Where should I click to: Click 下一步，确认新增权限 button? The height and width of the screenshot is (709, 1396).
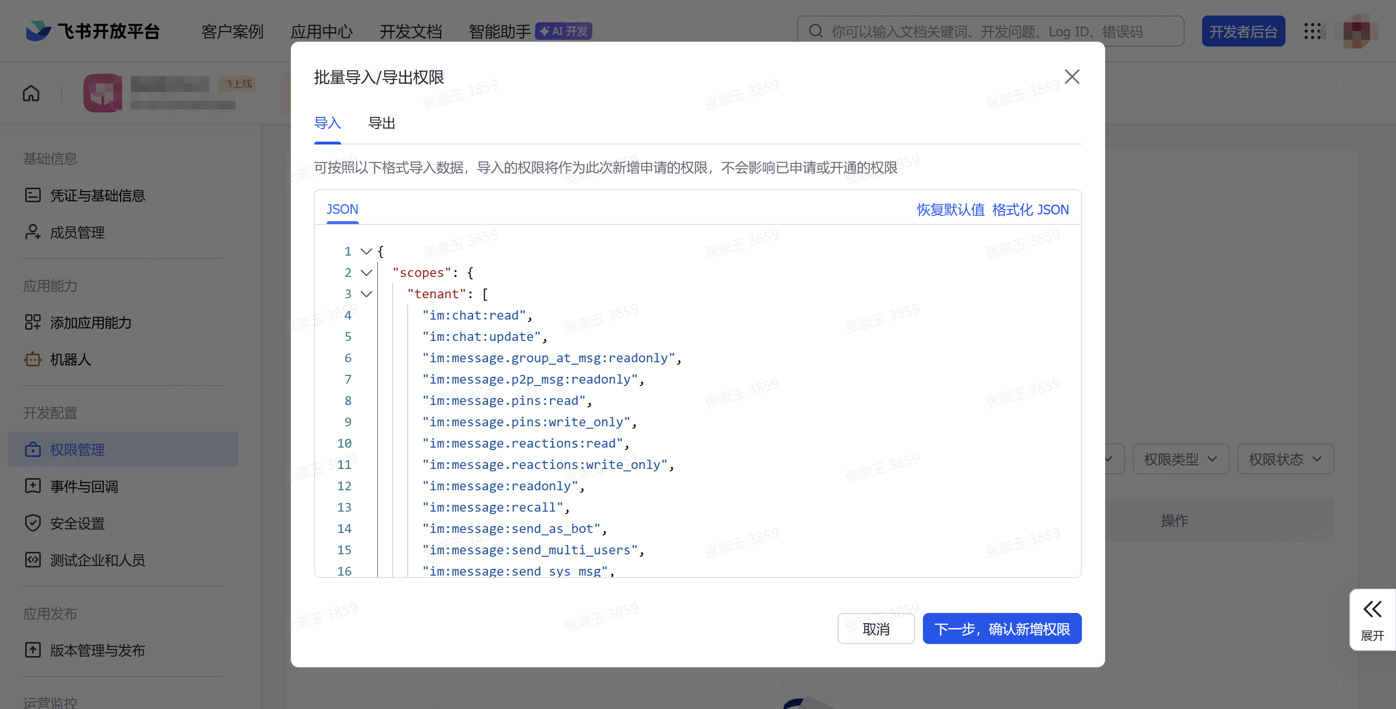click(x=1001, y=629)
